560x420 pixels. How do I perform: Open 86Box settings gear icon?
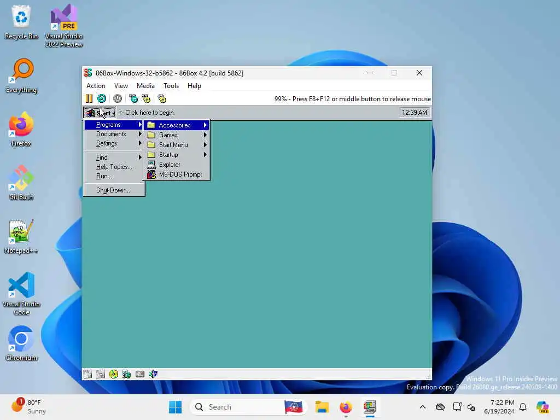pos(162,98)
